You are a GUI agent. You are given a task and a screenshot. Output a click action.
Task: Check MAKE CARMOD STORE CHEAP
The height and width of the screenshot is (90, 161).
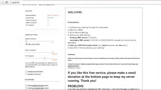[x=26, y=85]
